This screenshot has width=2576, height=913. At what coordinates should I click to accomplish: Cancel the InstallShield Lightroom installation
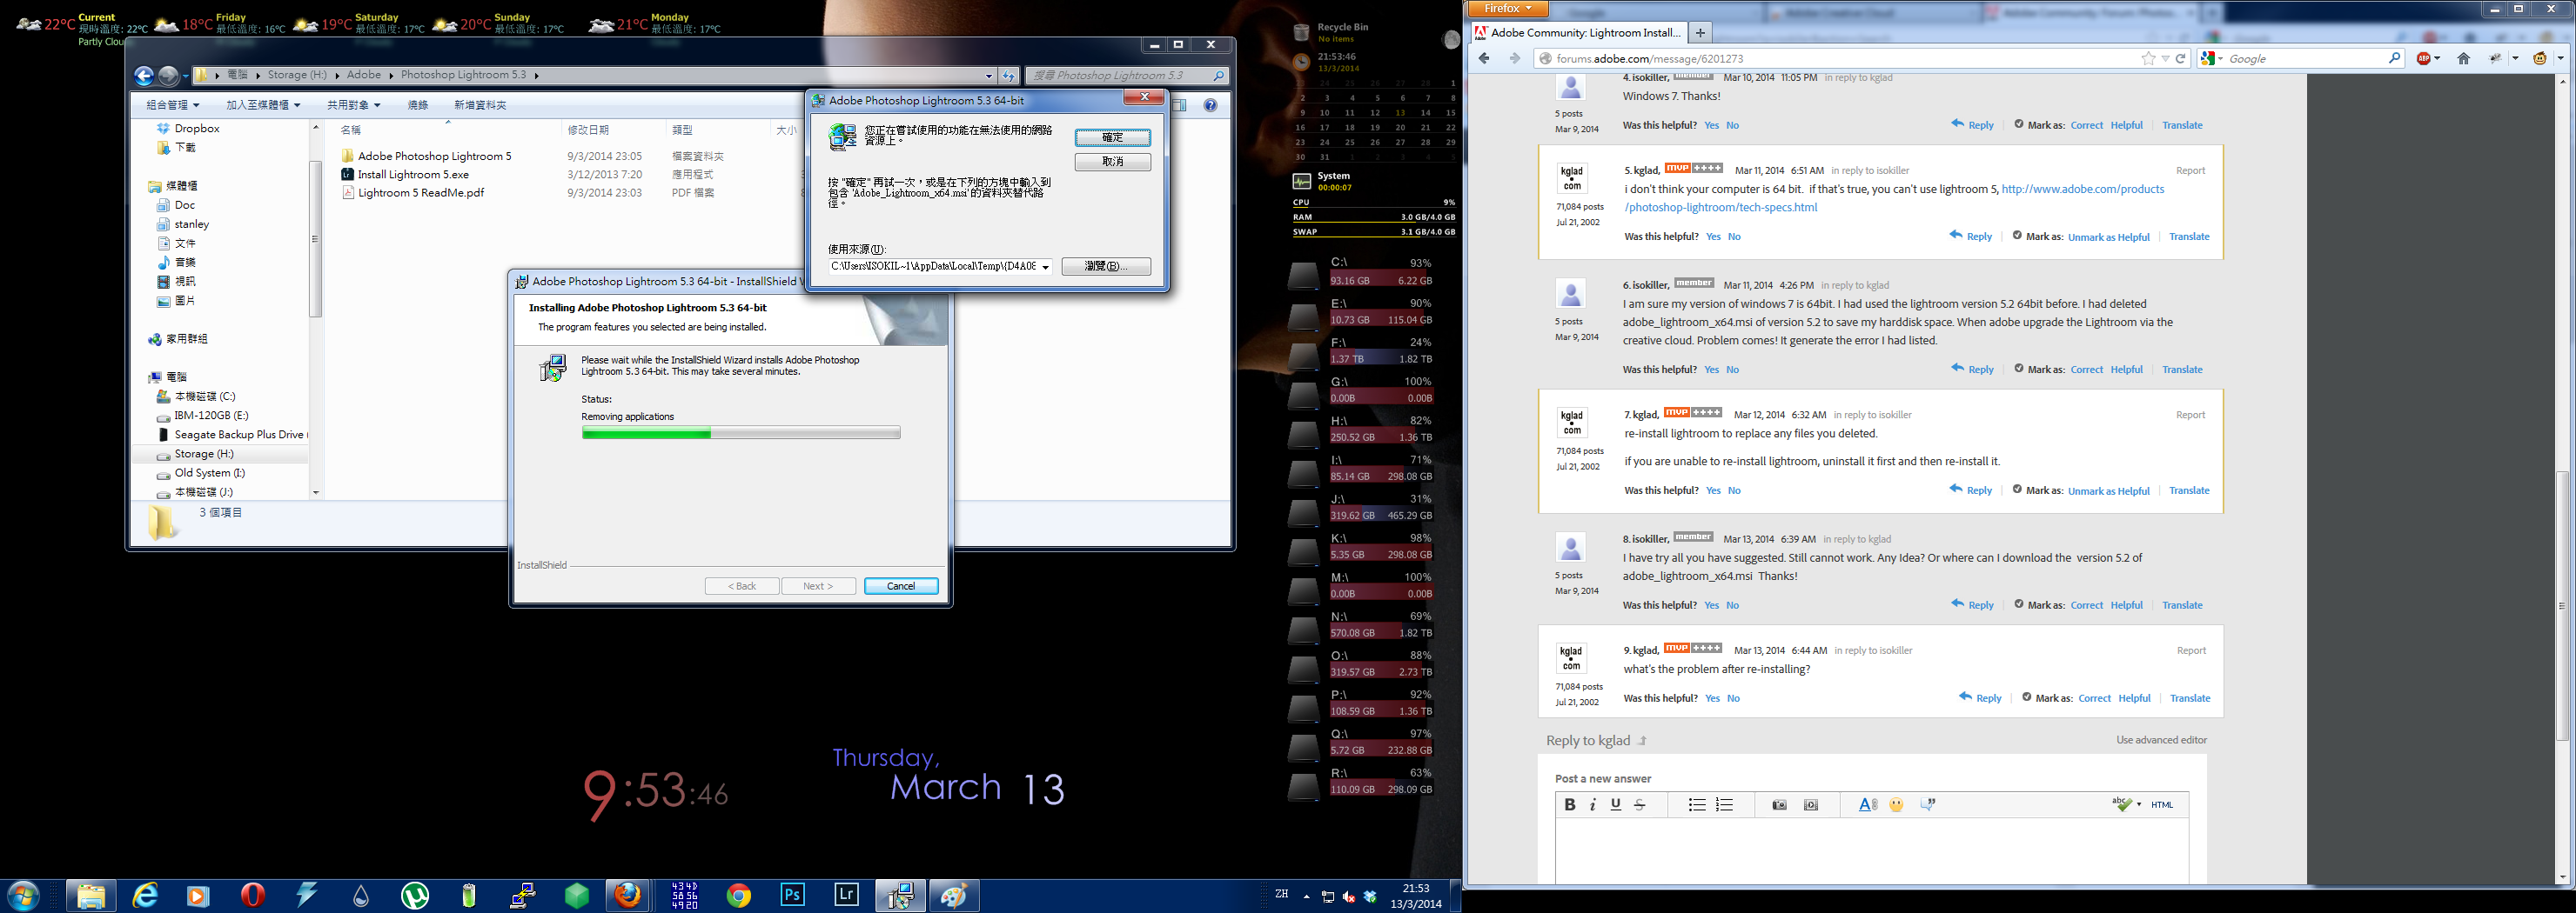tap(901, 586)
